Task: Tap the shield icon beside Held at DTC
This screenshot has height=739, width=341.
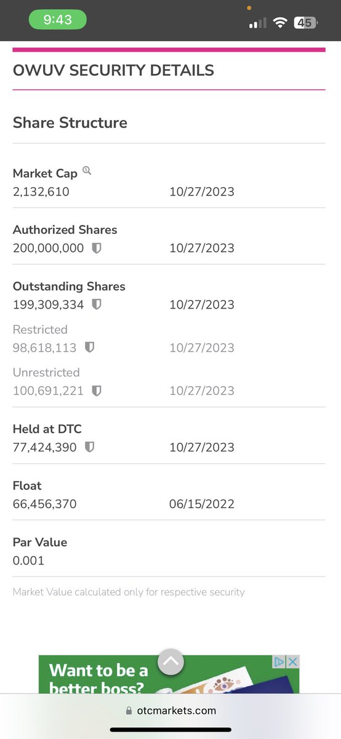Action: 89,448
